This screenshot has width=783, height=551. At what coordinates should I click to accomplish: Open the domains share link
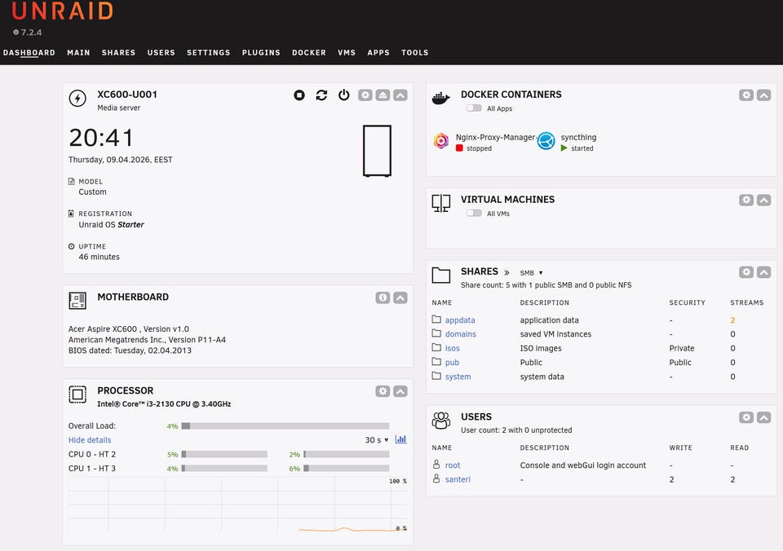[460, 334]
